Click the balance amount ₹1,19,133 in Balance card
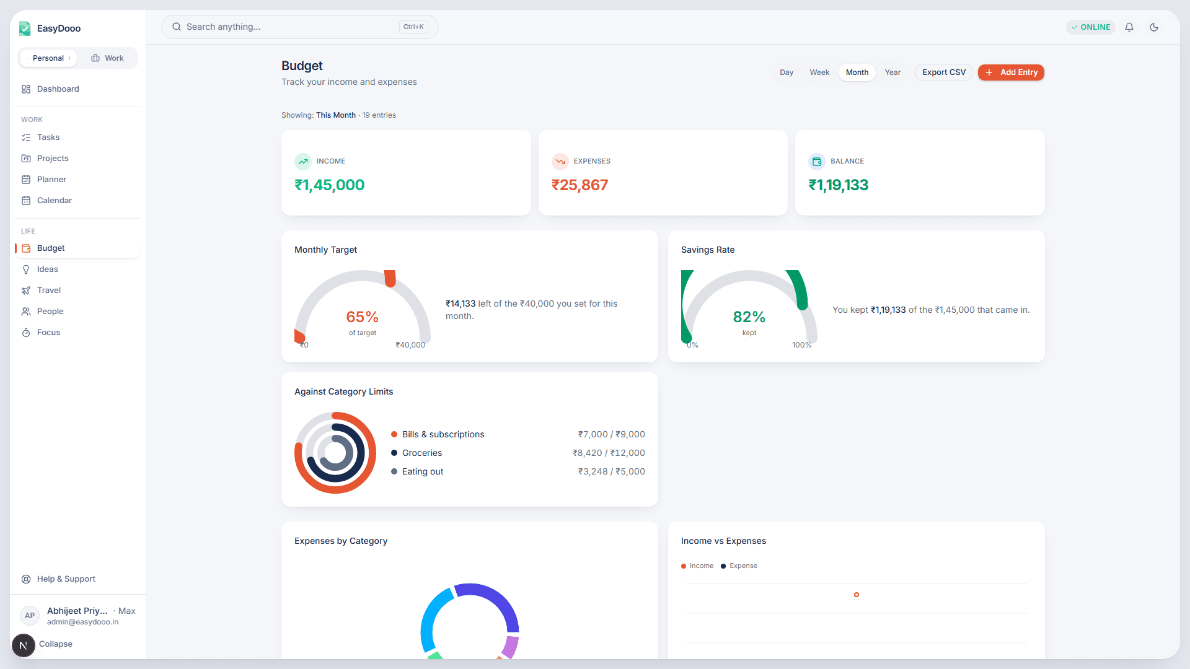 (839, 185)
